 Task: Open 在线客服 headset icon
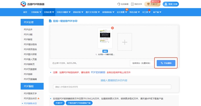point(119,4)
